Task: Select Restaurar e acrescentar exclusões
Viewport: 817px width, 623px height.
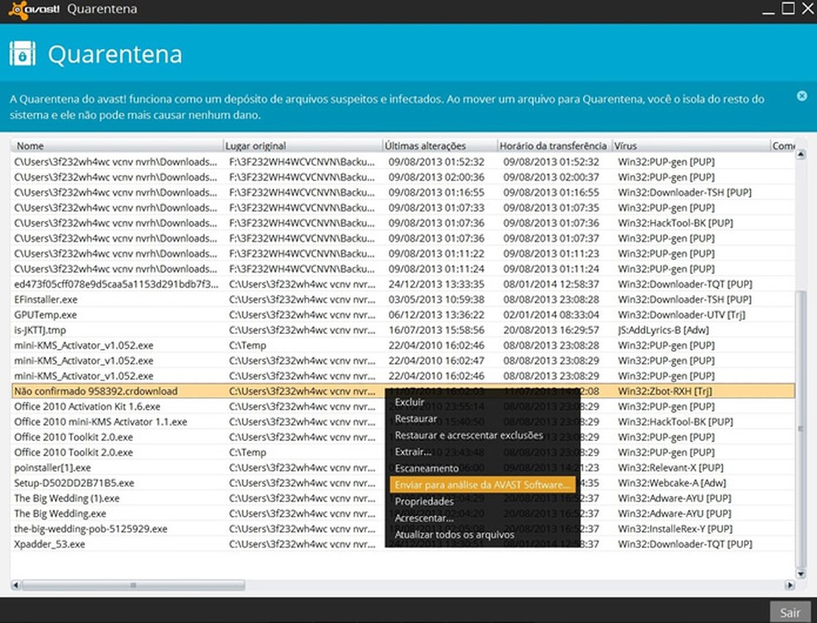Action: pyautogui.click(x=469, y=435)
